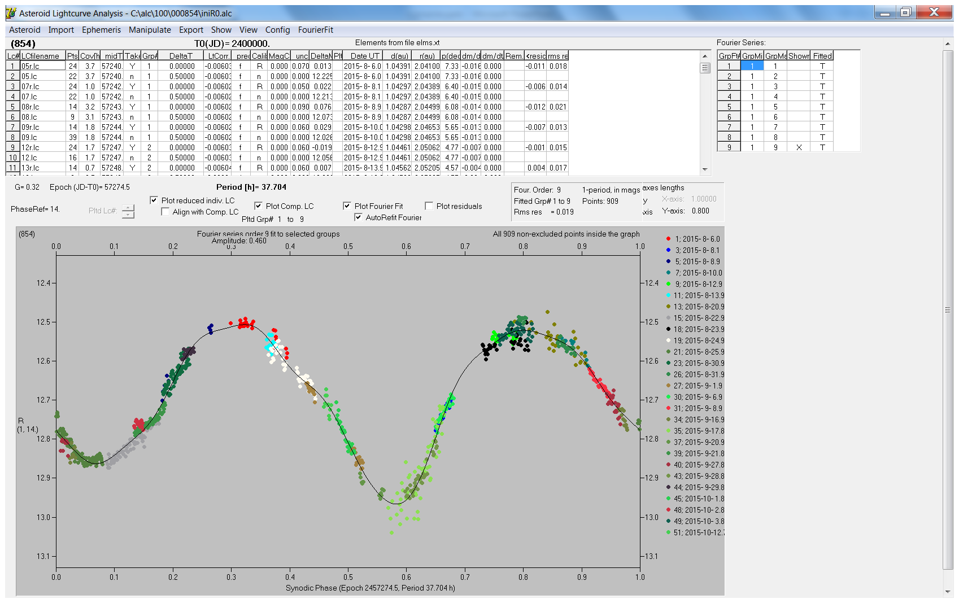Toggle Plot Fourier Fit checkbox
The image size is (959, 603).
pos(347,206)
